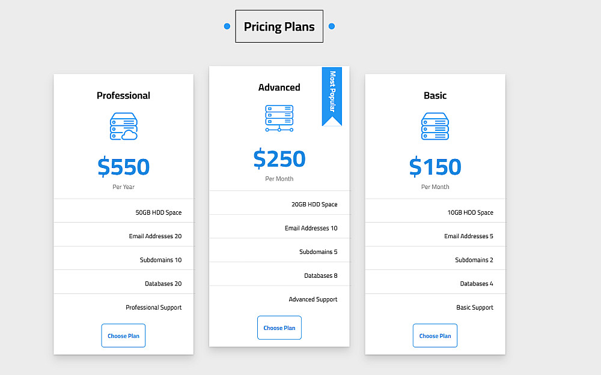
Task: Click the blue dot left of Pricing Plans
Action: tap(227, 26)
